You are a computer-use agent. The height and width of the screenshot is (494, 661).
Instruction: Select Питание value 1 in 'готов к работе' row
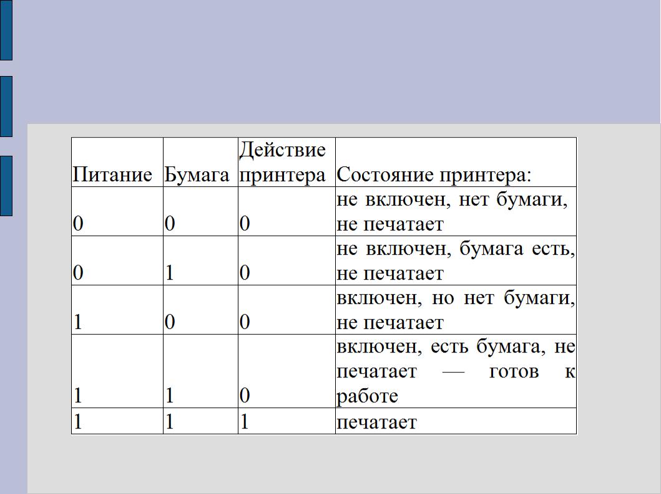coord(117,371)
